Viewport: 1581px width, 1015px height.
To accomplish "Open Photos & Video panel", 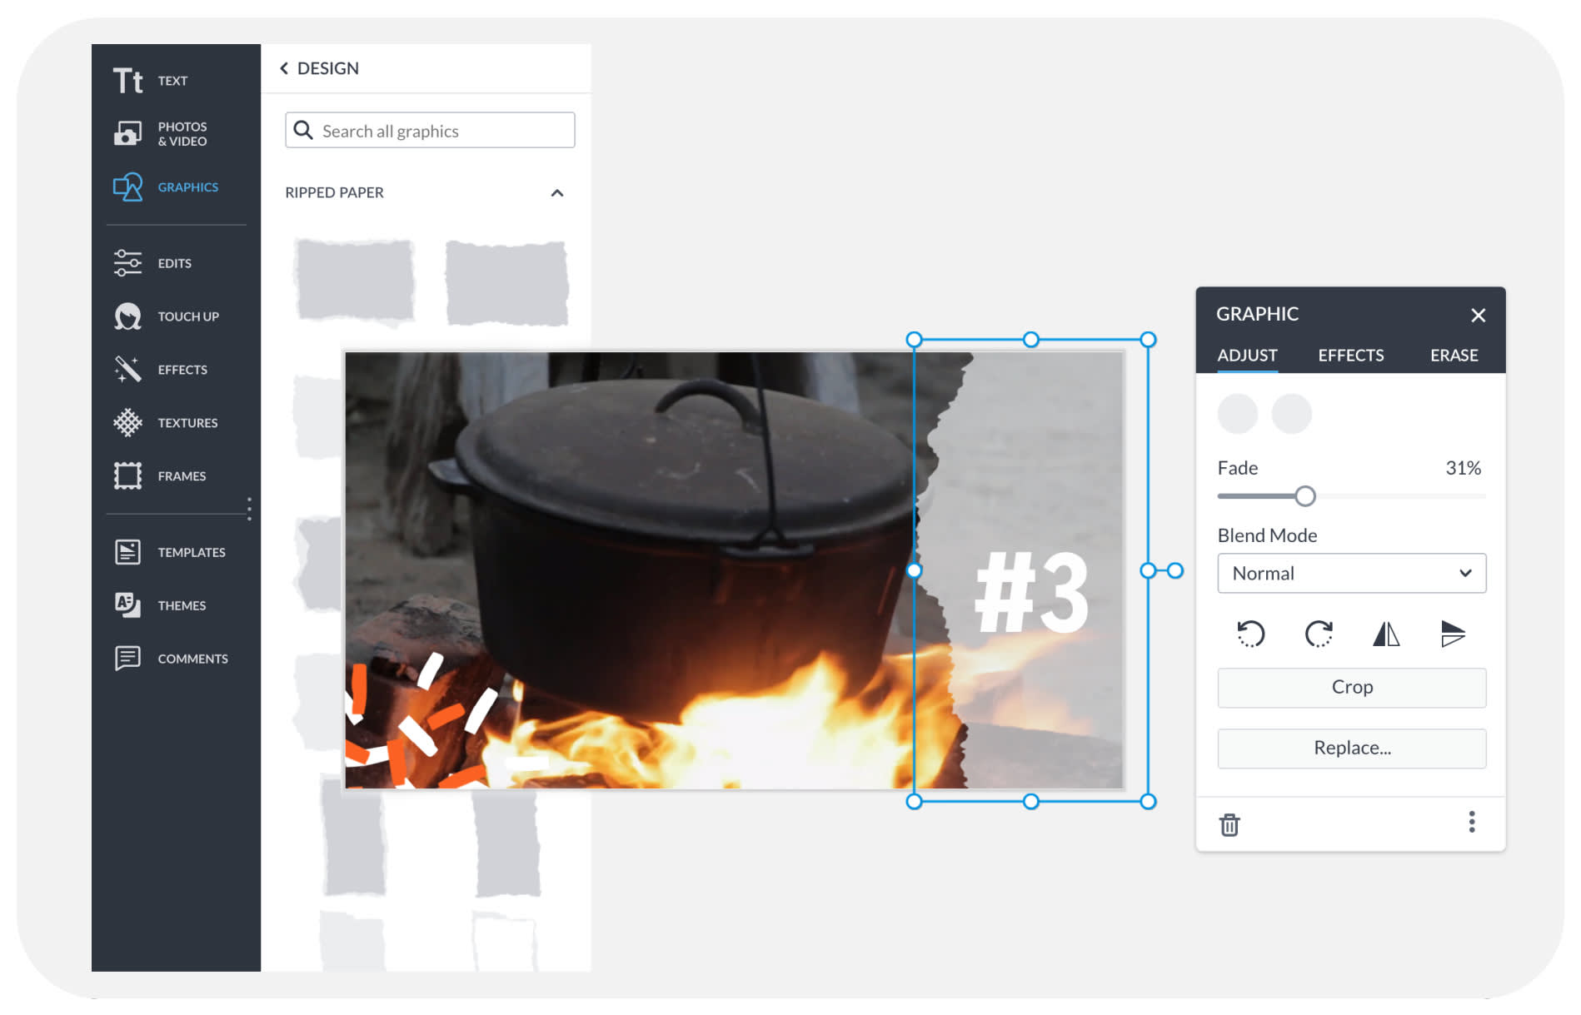I will point(162,134).
